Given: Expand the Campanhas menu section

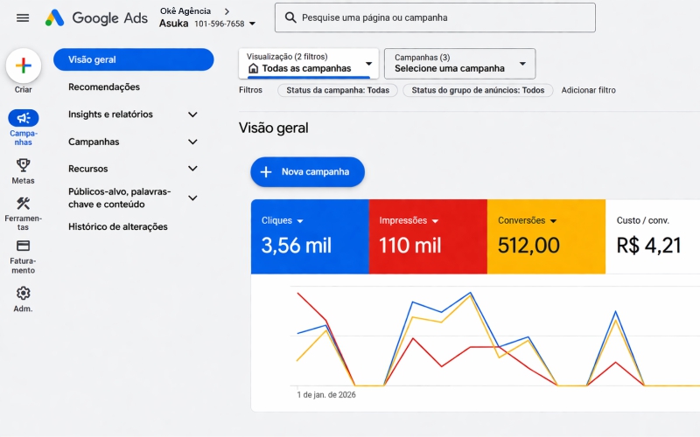Looking at the screenshot, I should coord(192,142).
